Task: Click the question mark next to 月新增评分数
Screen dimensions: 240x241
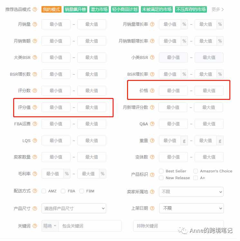Action: [152, 107]
